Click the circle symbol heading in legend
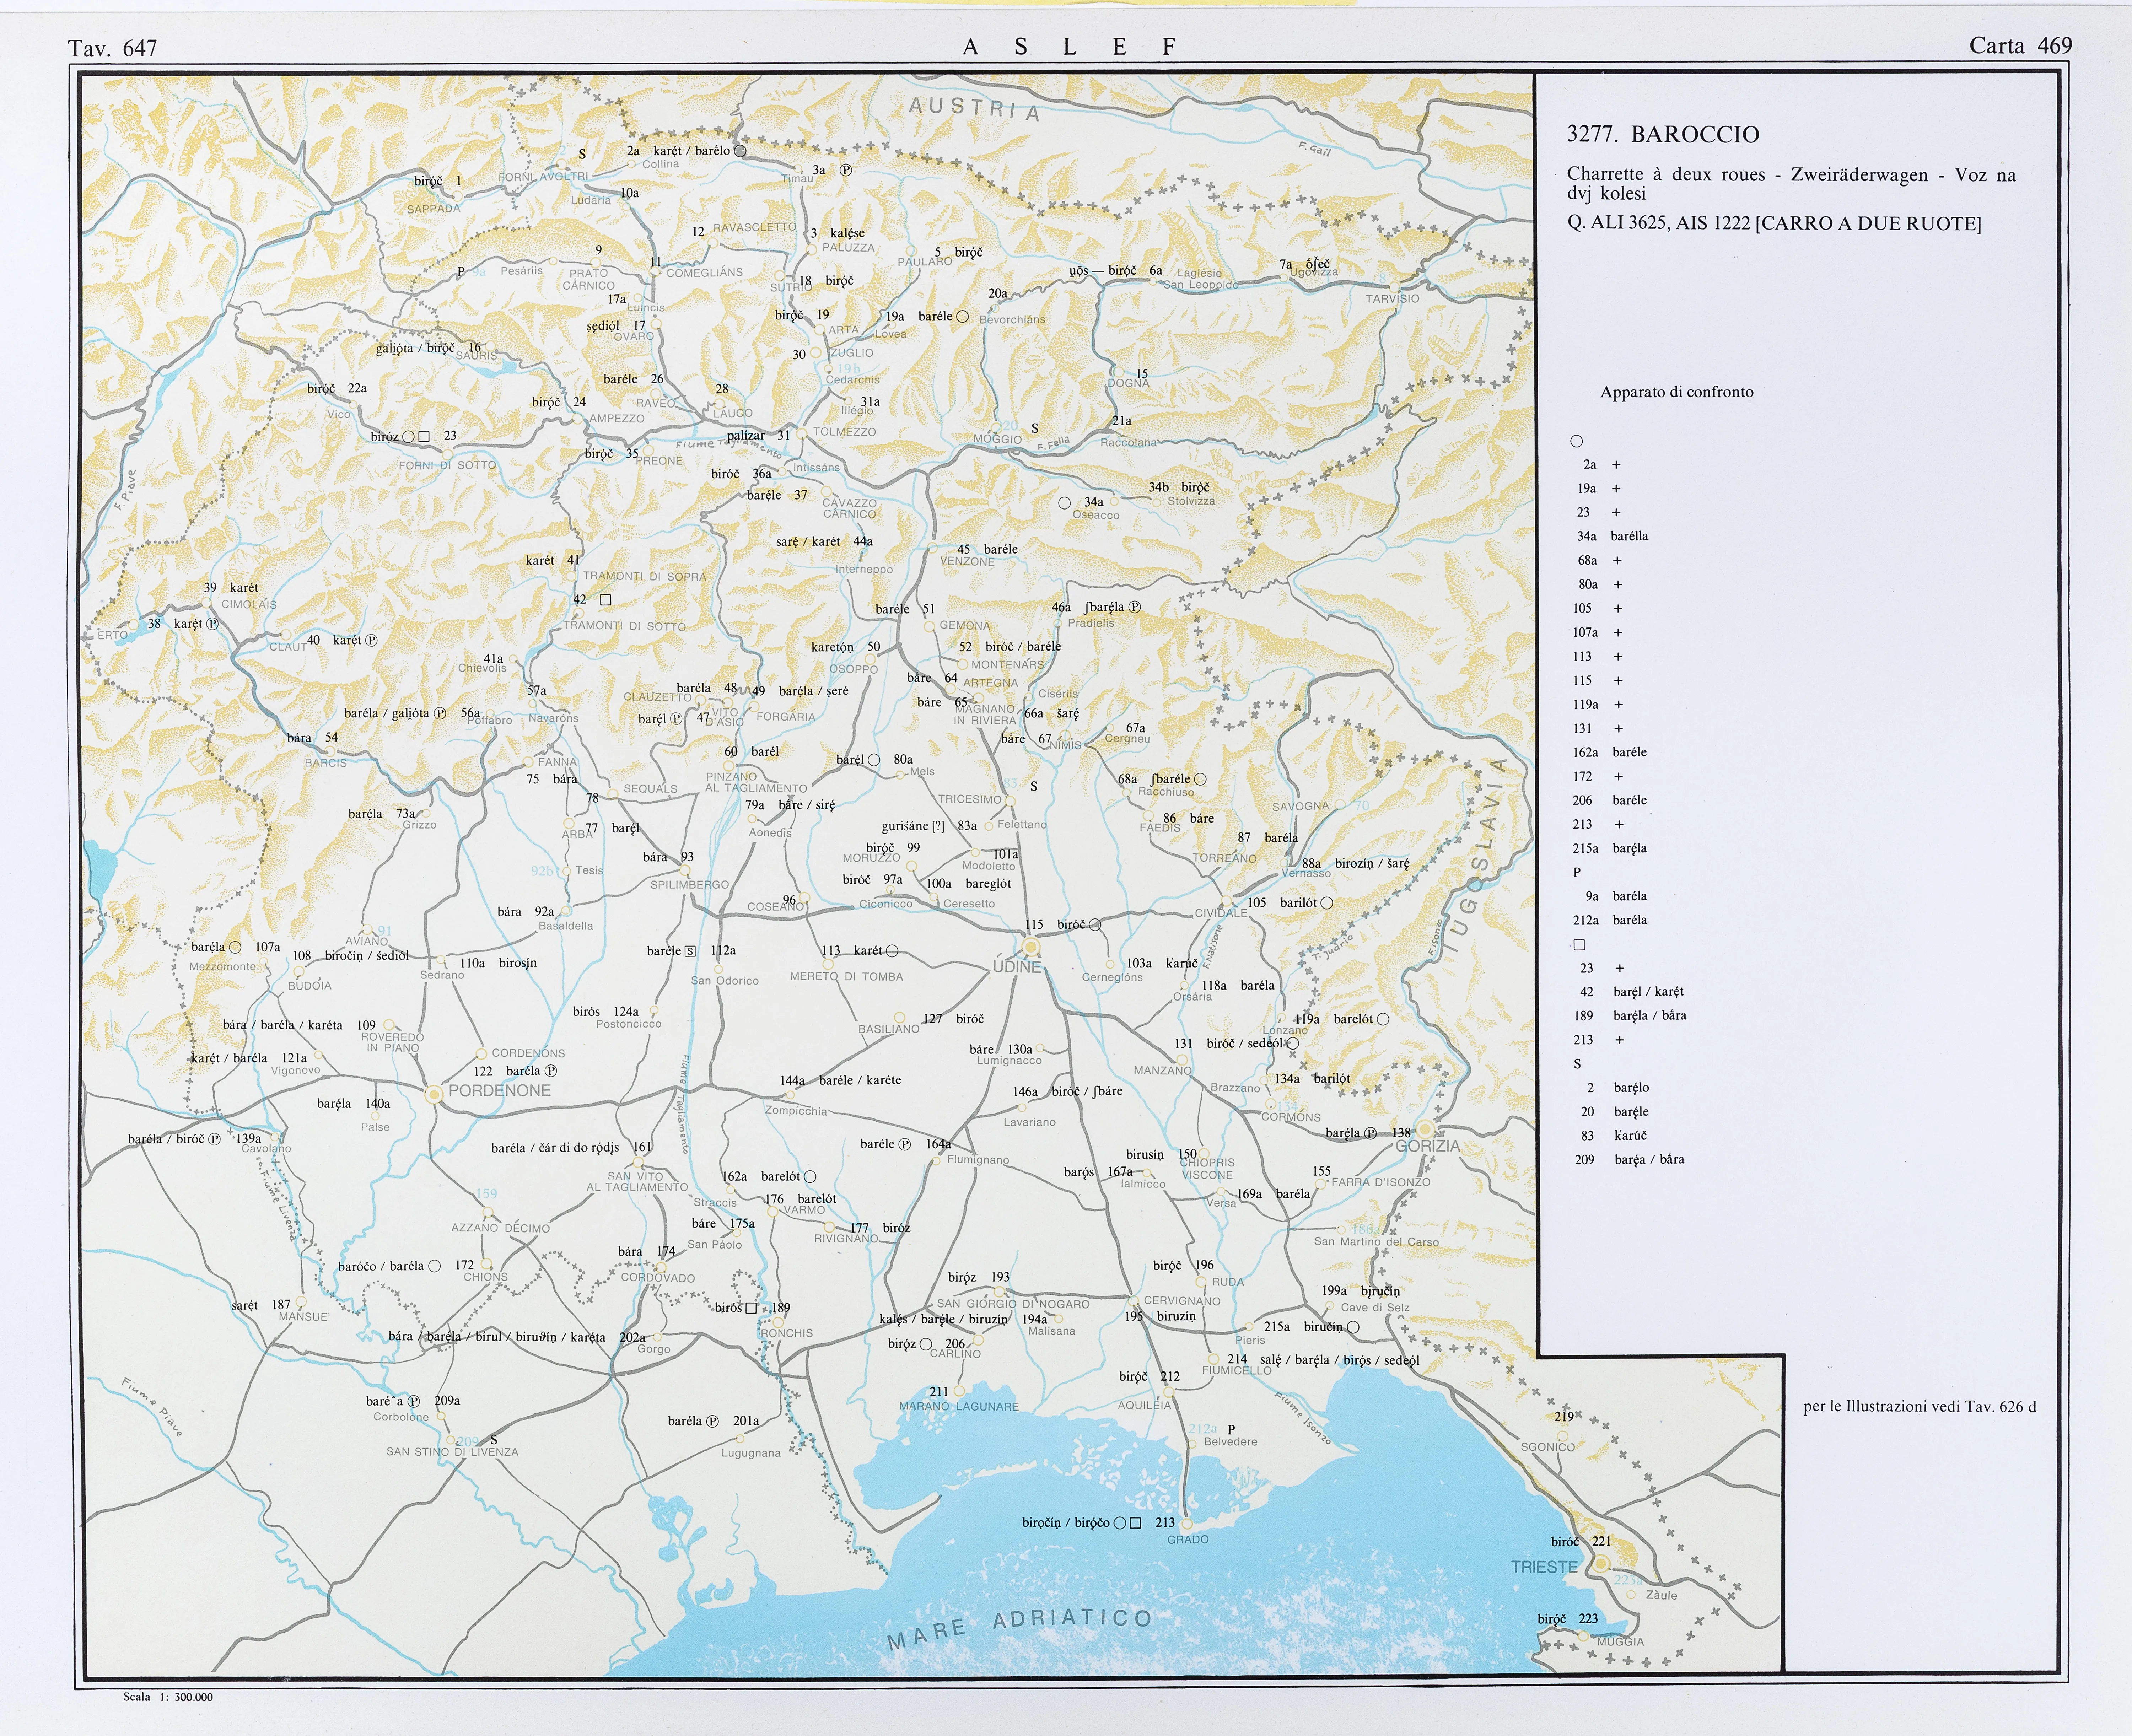This screenshot has width=2132, height=1736. click(x=1577, y=441)
